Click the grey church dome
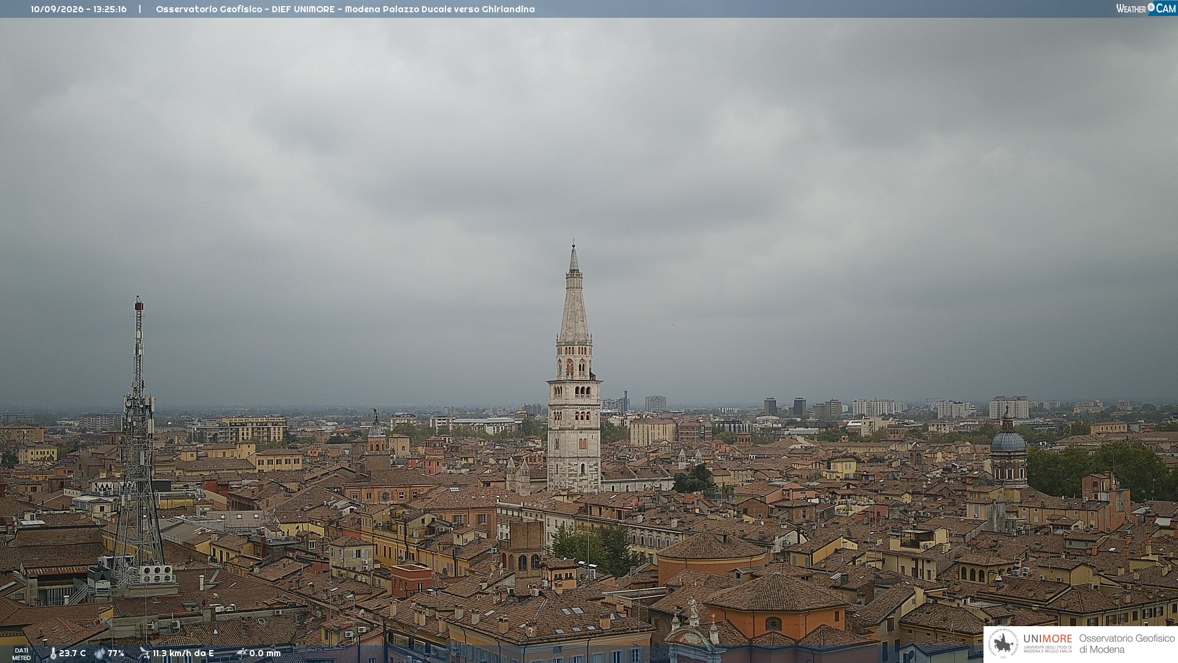 (1008, 440)
